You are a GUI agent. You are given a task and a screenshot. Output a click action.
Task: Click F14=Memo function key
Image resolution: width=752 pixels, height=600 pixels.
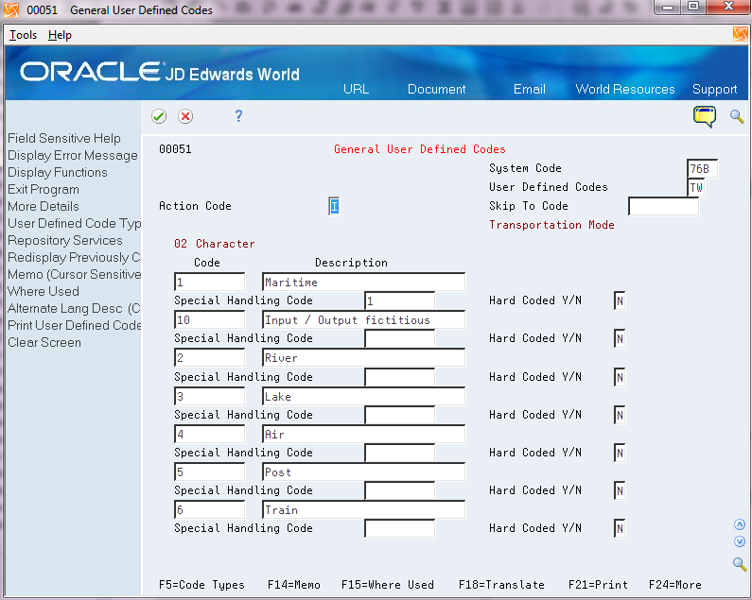pyautogui.click(x=293, y=585)
